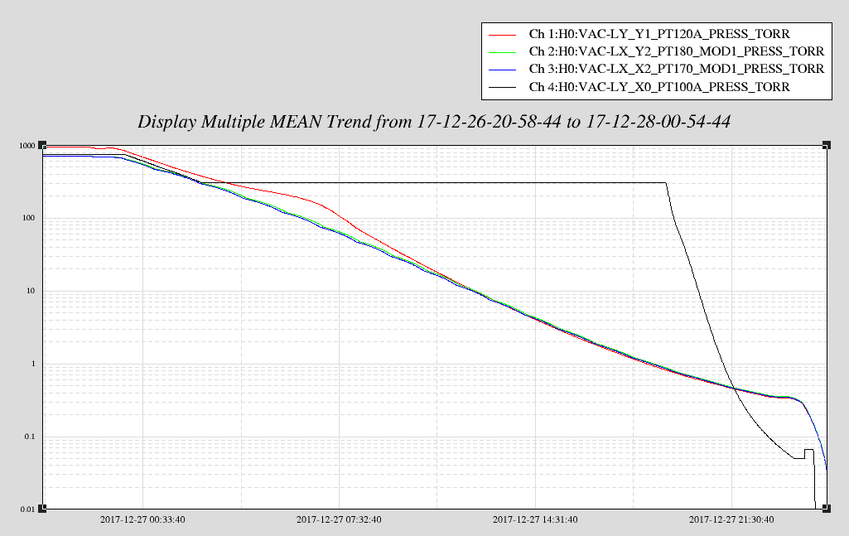The width and height of the screenshot is (849, 536).
Task: Click the 0.1 y-axis label
Action: tap(29, 437)
